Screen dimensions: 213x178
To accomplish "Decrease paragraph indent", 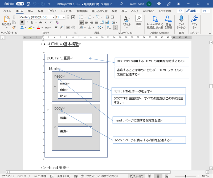I will [107, 17].
